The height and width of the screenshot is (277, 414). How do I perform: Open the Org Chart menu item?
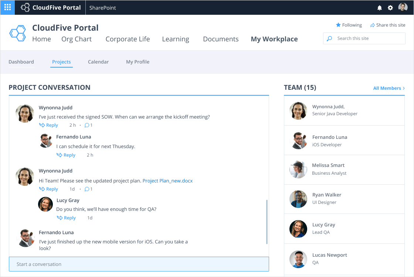tap(77, 39)
